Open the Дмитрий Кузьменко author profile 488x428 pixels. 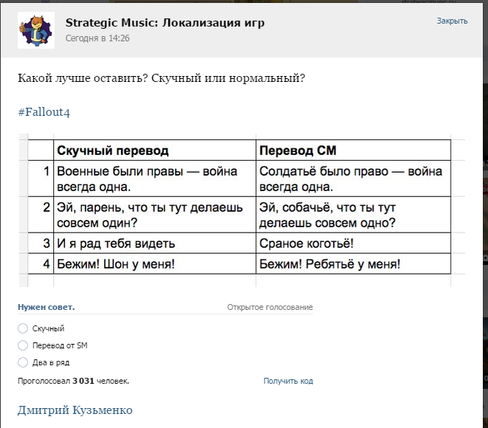[x=75, y=410]
